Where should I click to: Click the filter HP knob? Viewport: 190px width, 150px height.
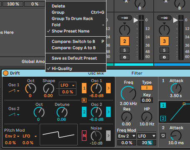tap(147, 117)
